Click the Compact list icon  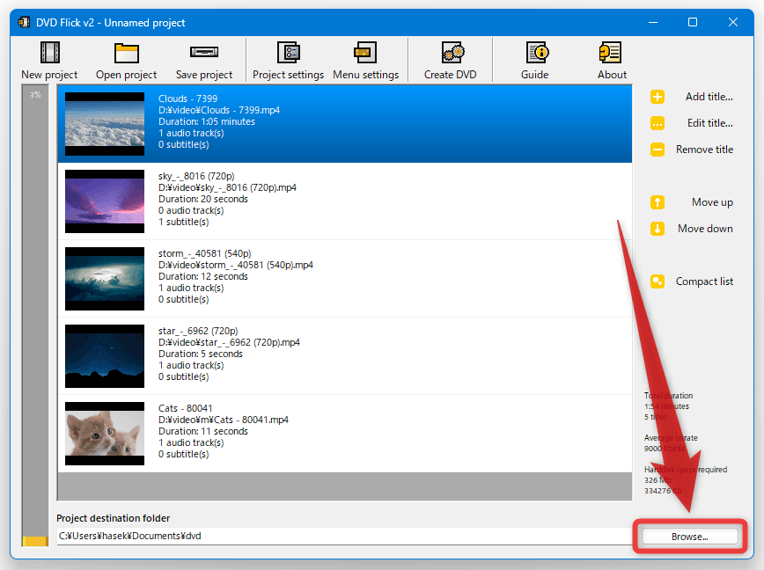657,281
